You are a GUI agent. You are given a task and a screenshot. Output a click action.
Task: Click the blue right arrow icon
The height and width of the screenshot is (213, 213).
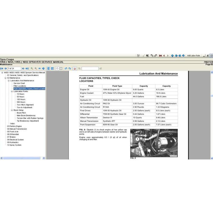[x=180, y=56]
